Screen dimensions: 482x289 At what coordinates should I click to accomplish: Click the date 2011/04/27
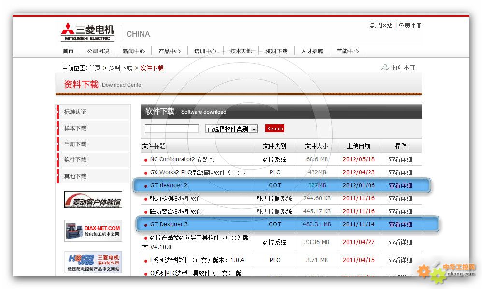click(x=359, y=242)
